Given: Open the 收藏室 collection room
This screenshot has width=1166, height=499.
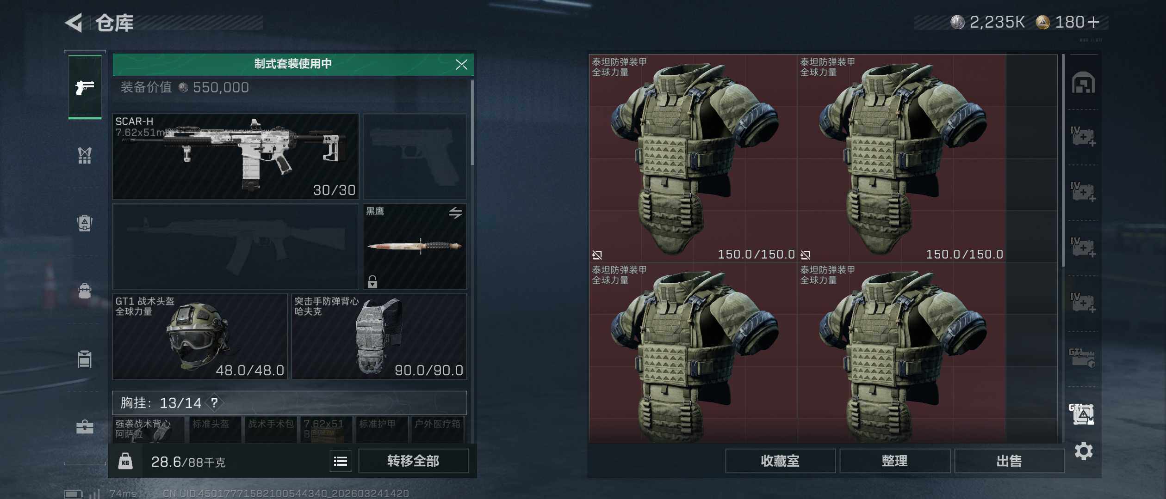Looking at the screenshot, I should 780,461.
